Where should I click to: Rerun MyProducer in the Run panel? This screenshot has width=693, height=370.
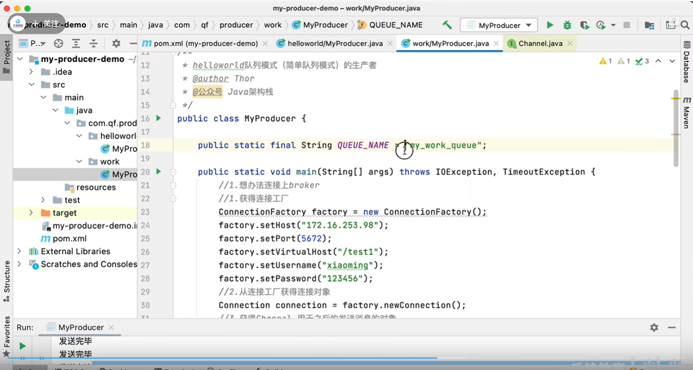23,346
